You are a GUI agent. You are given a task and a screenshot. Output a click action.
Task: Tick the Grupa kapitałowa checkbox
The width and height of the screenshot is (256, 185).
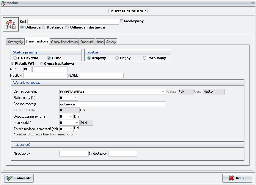click(x=42, y=64)
